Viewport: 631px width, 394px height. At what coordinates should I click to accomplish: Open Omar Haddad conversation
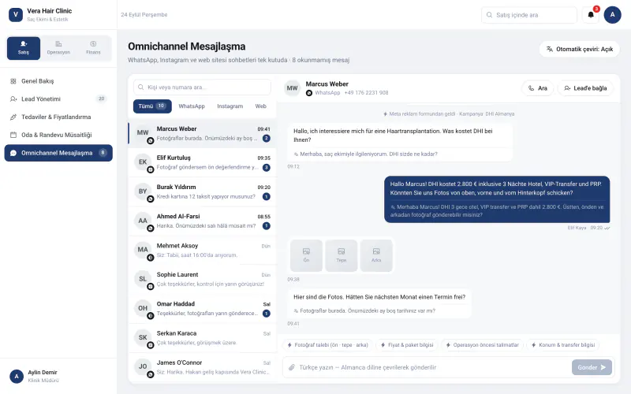click(x=202, y=309)
